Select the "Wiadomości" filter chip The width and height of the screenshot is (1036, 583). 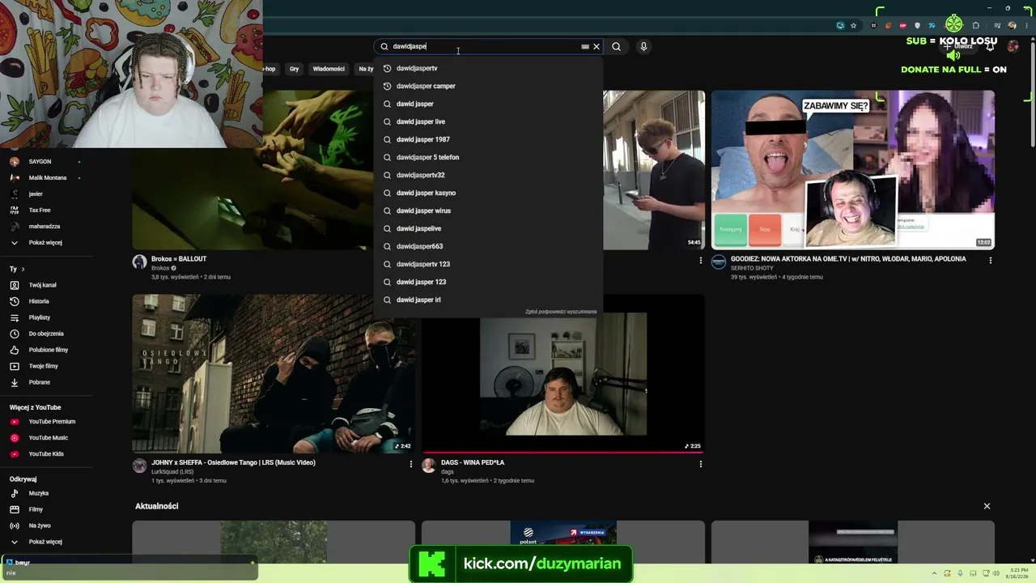coord(329,69)
